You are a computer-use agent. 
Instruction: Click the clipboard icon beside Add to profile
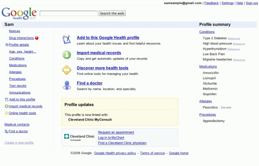(67, 39)
